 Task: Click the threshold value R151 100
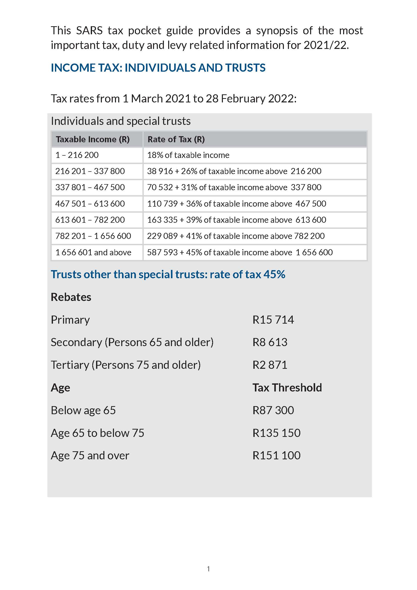coord(276,456)
